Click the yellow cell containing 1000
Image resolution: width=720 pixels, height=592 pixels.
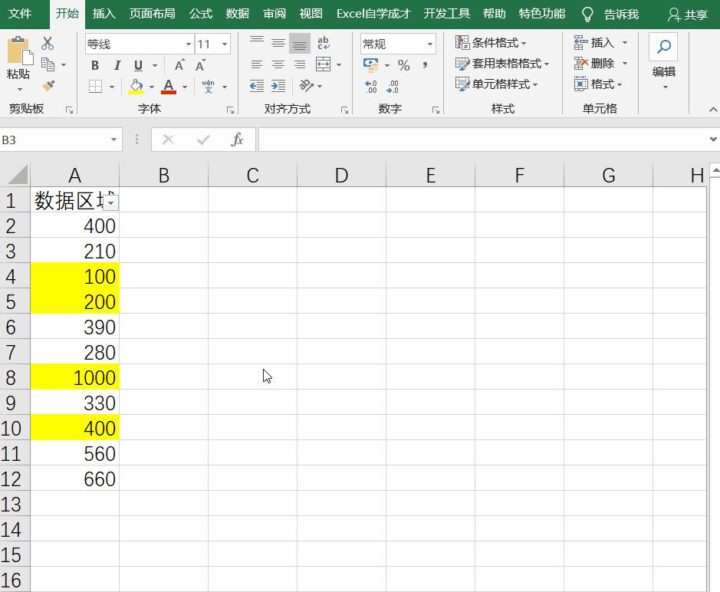pyautogui.click(x=75, y=377)
